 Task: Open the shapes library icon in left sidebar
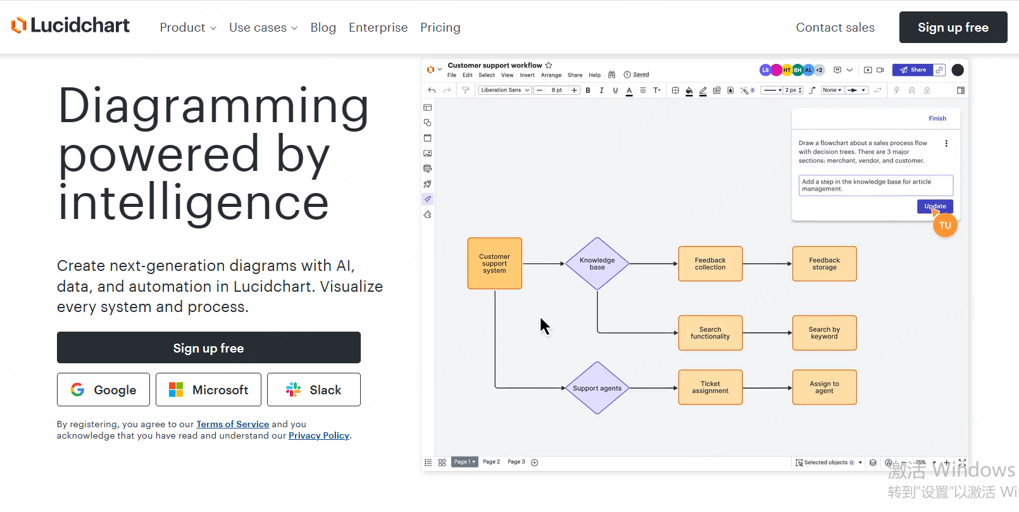(428, 123)
